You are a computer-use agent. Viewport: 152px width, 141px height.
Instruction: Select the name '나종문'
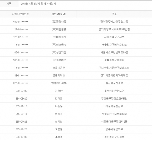tap(59, 106)
